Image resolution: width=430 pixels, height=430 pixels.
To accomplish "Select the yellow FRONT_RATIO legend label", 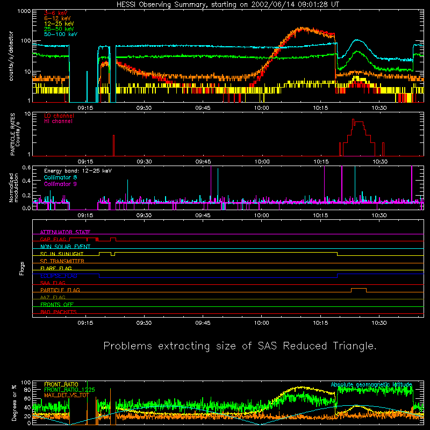I will [x=61, y=384].
